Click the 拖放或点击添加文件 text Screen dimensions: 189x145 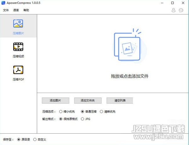pyautogui.click(x=130, y=76)
